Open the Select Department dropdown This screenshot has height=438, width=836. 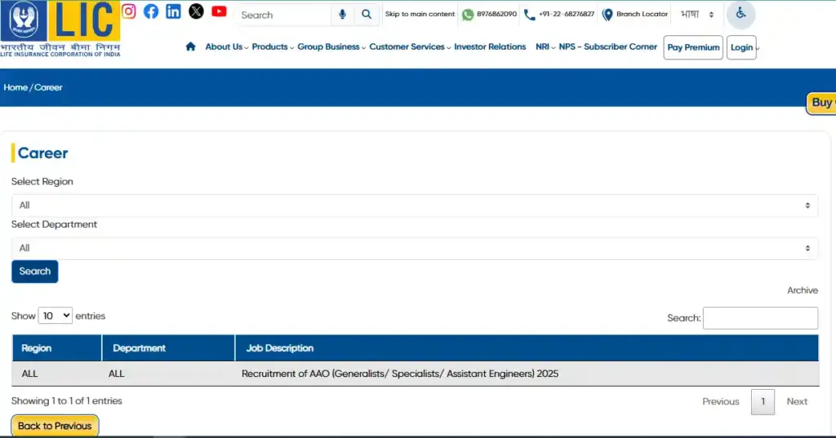click(x=414, y=248)
